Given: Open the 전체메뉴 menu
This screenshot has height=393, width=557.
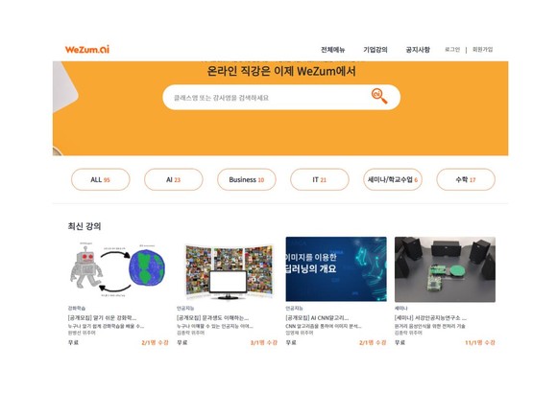Looking at the screenshot, I should (333, 50).
